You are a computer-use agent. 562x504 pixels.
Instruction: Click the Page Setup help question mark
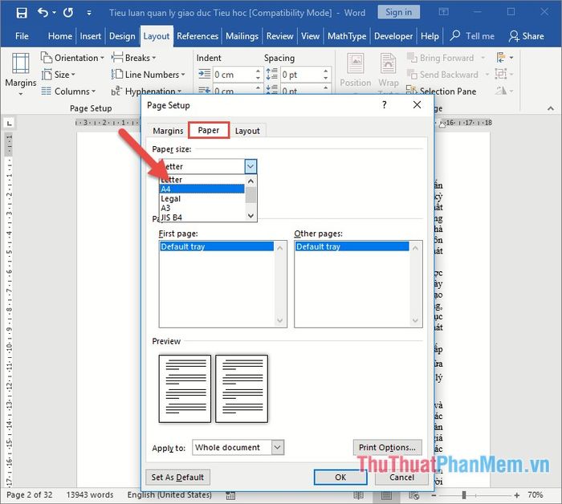[385, 105]
